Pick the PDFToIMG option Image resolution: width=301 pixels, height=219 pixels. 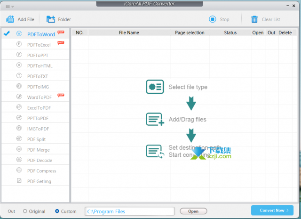pos(35,86)
